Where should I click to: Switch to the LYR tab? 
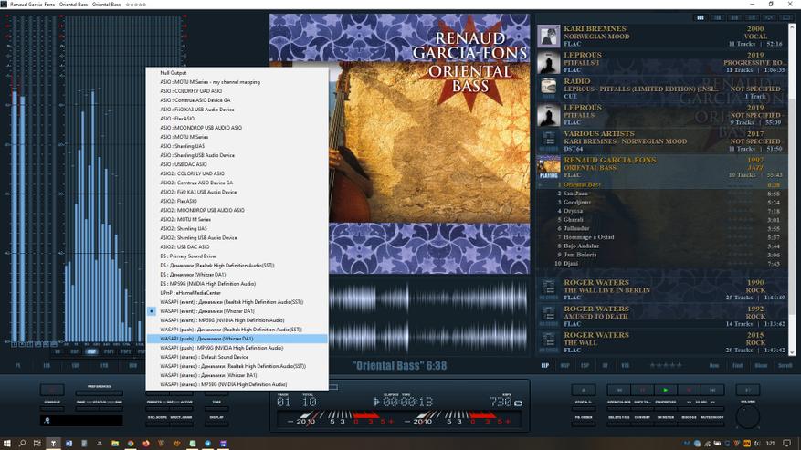[x=104, y=366]
